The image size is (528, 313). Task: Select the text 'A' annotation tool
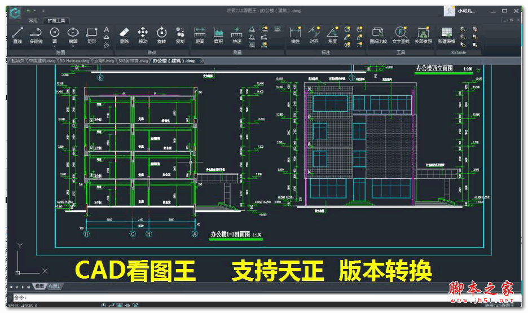pyautogui.click(x=107, y=30)
